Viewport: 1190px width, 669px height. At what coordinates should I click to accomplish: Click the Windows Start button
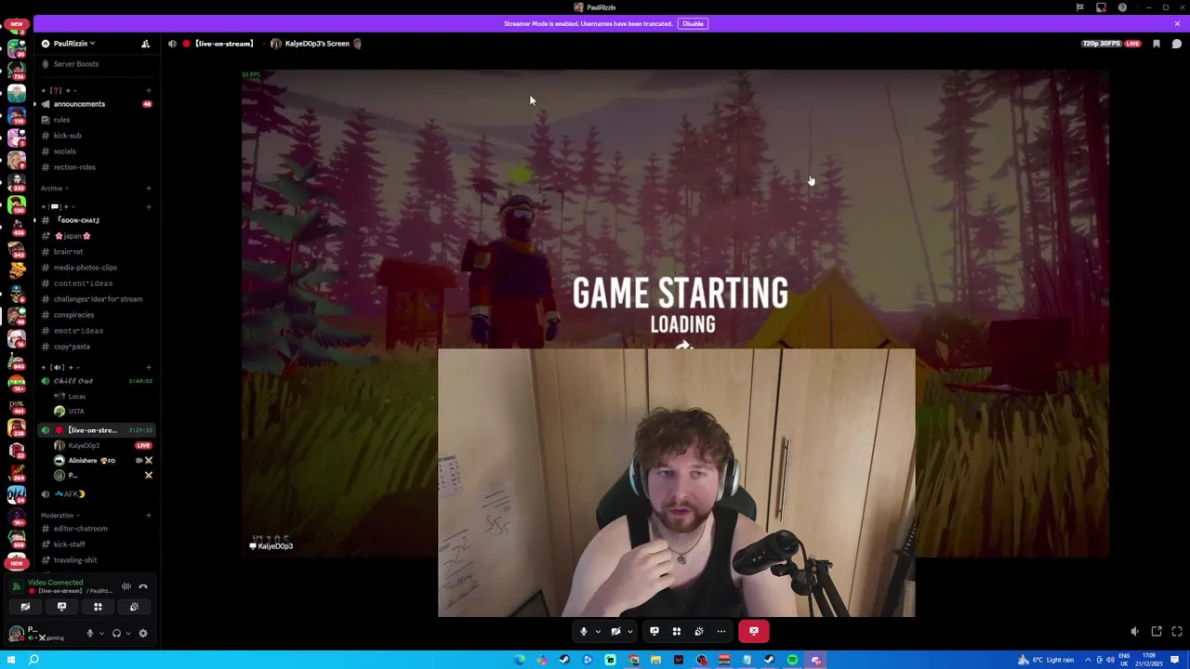(x=10, y=660)
